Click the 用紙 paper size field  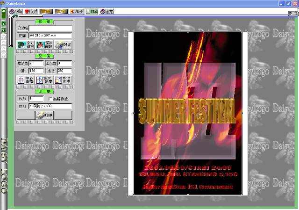50,35
